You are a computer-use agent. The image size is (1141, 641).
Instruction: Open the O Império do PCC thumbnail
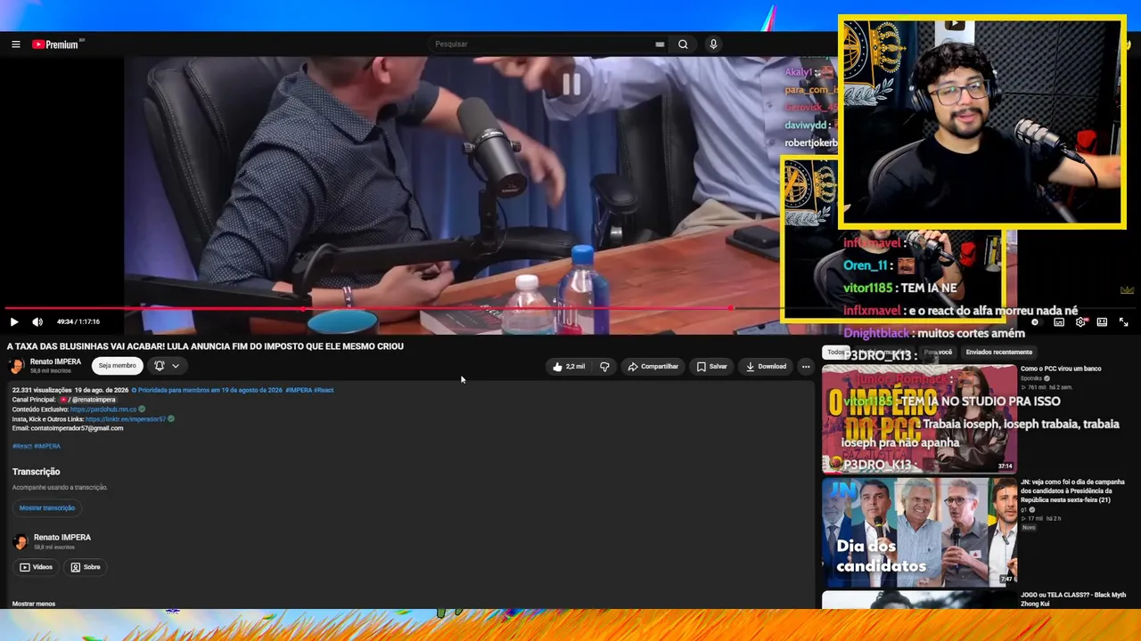(x=919, y=418)
